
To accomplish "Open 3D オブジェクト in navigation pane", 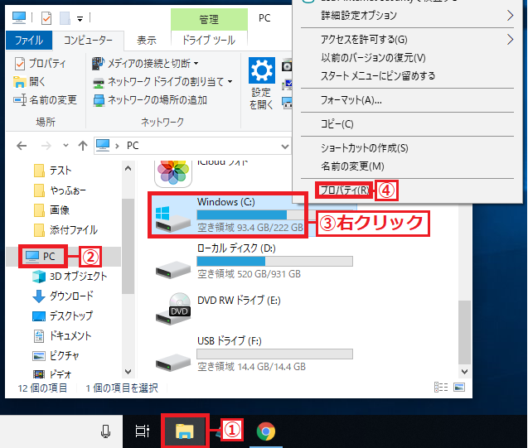I will pos(70,276).
